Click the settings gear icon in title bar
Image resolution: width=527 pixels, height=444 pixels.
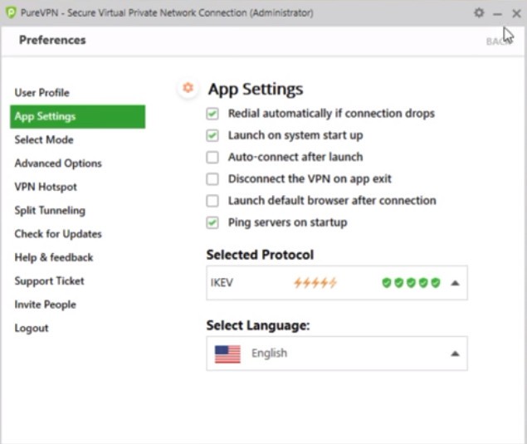click(479, 13)
